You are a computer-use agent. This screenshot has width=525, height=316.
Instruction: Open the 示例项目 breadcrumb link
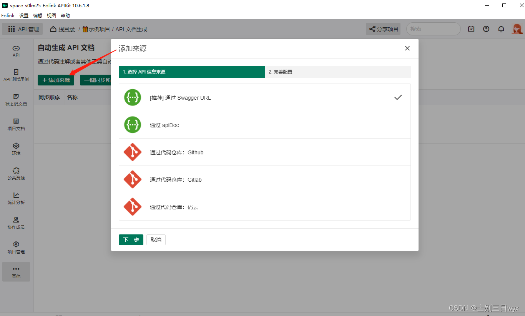96,29
